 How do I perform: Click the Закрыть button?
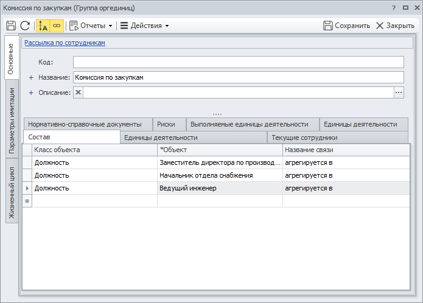pyautogui.click(x=395, y=26)
